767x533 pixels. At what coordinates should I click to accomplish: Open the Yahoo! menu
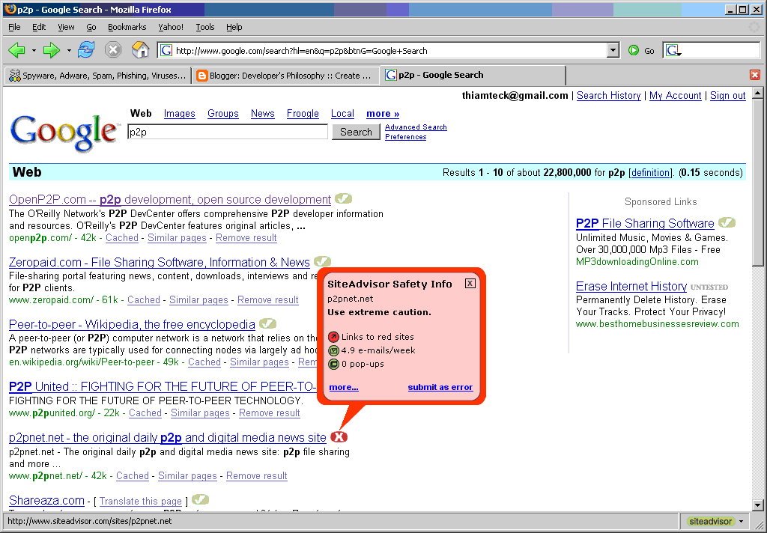[x=171, y=27]
